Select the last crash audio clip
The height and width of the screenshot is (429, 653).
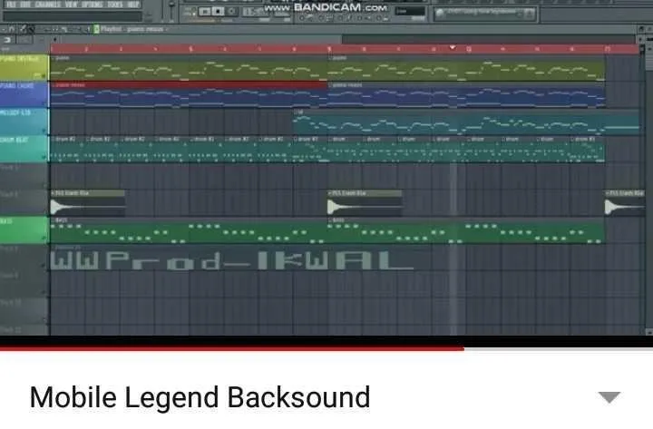click(623, 203)
